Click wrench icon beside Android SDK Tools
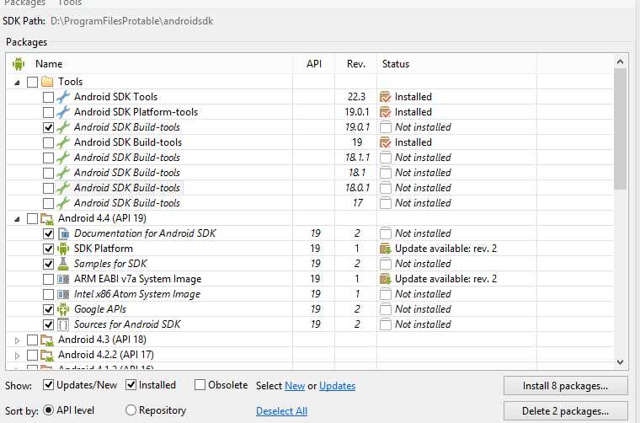This screenshot has height=423, width=640. click(x=63, y=97)
